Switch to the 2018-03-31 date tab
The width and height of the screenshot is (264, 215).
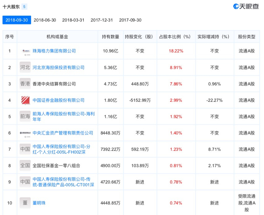tap(73, 20)
